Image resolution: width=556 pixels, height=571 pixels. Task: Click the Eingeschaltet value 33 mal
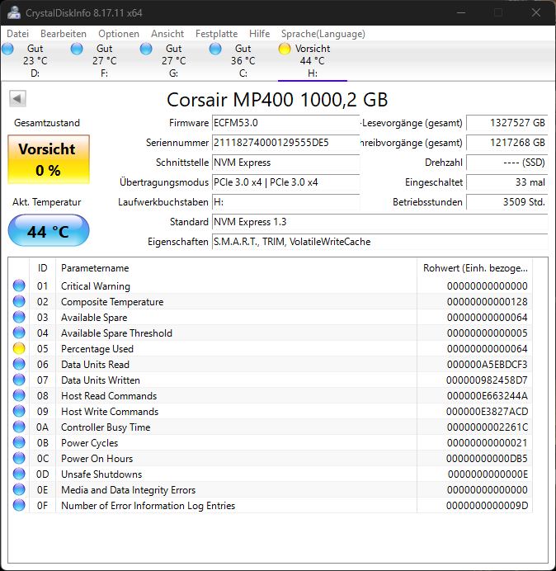coord(507,182)
